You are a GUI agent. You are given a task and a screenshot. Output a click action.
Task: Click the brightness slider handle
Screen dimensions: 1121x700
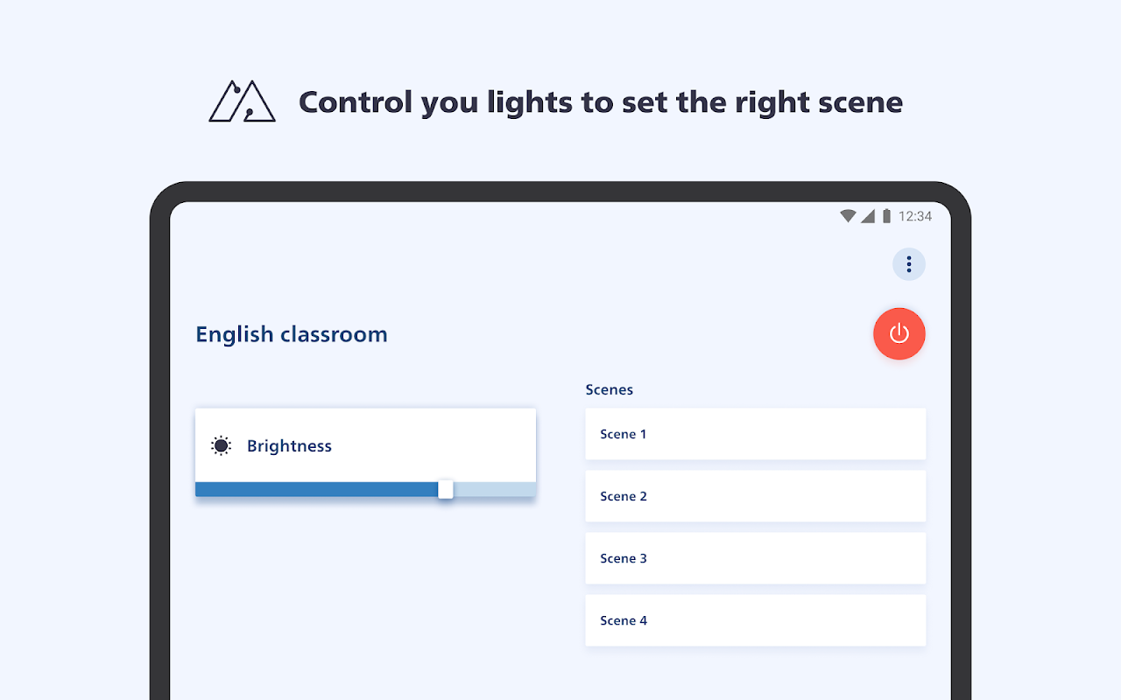(x=446, y=489)
